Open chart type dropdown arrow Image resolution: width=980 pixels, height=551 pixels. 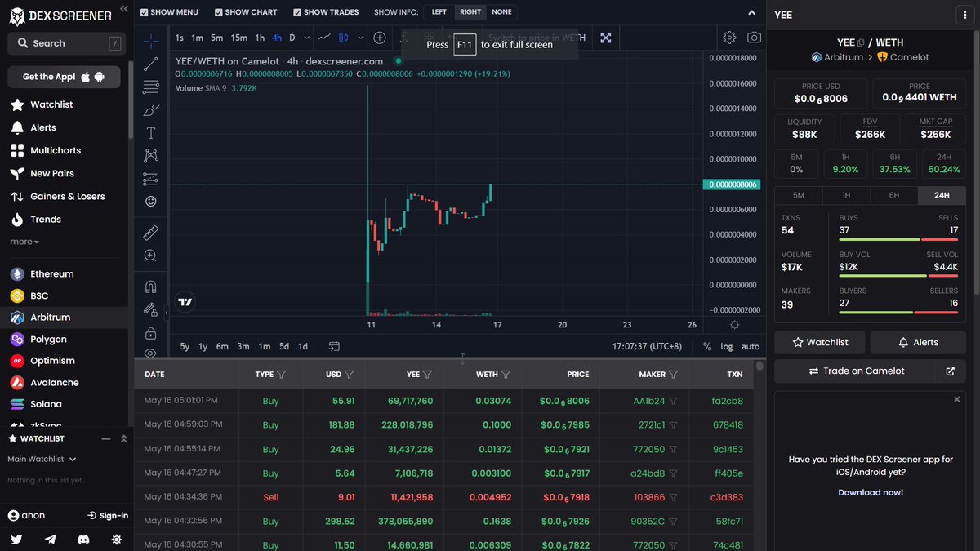pyautogui.click(x=359, y=38)
